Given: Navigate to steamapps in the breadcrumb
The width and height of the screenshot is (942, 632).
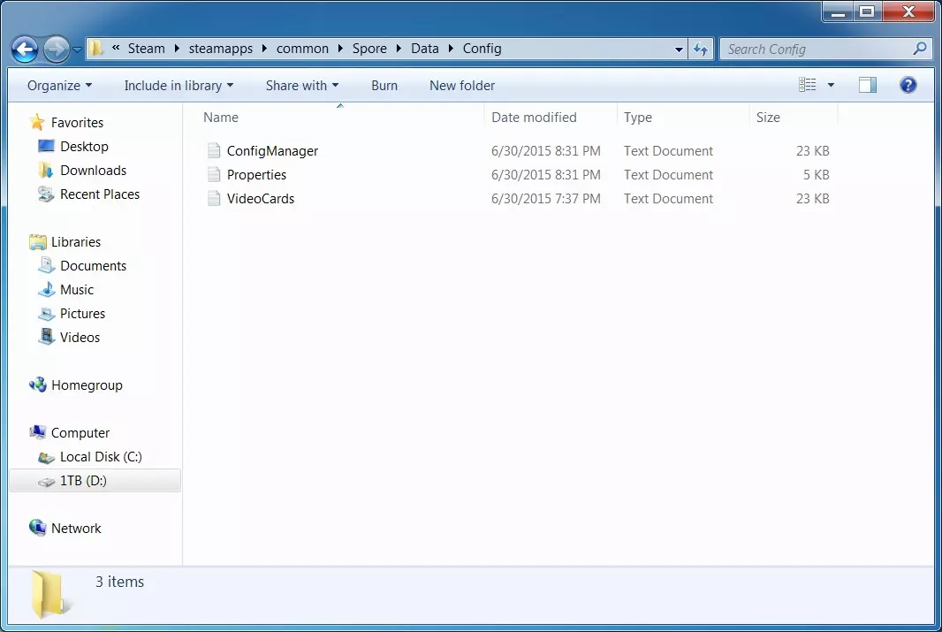Looking at the screenshot, I should (221, 49).
